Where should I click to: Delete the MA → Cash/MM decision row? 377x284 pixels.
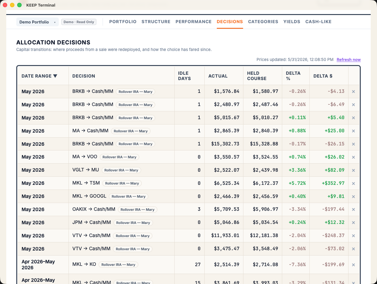[x=354, y=131]
